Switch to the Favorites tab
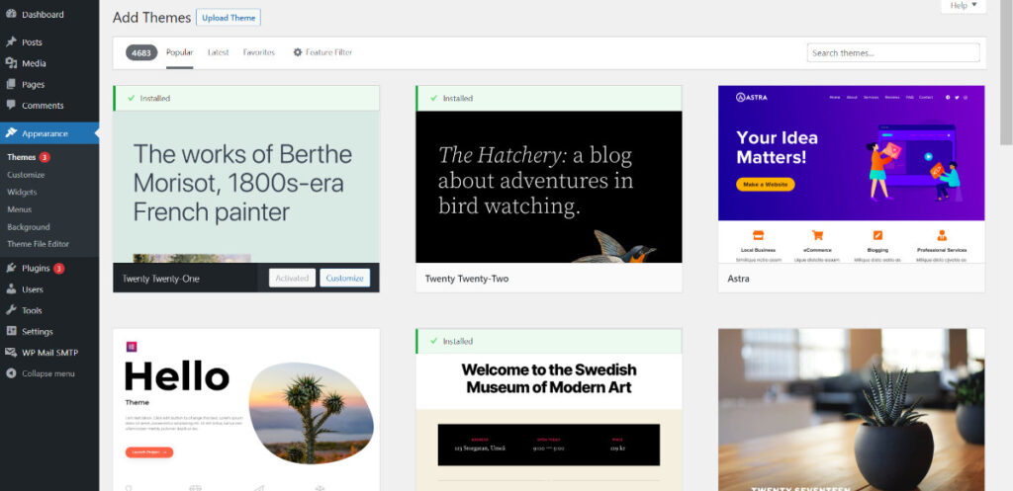Image resolution: width=1013 pixels, height=491 pixels. [x=259, y=52]
